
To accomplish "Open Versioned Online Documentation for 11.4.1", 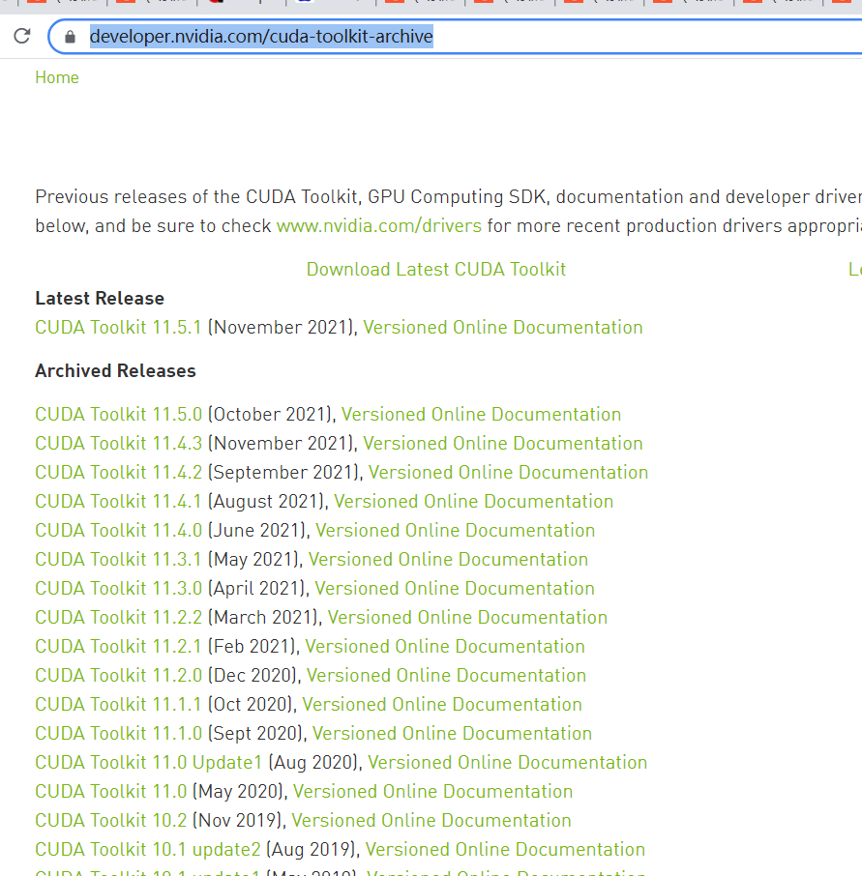I will pos(474,502).
